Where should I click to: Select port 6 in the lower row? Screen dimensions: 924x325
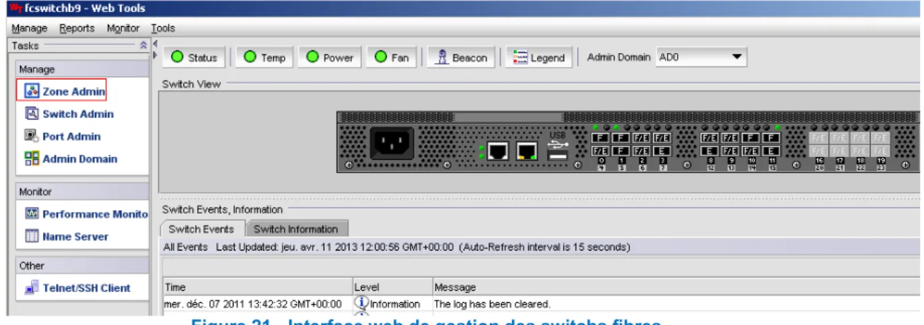point(641,151)
